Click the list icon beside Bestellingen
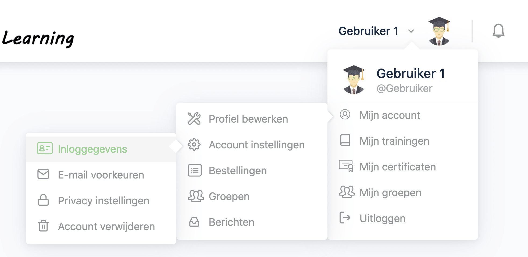Screen dimensions: 528x257 pos(195,170)
